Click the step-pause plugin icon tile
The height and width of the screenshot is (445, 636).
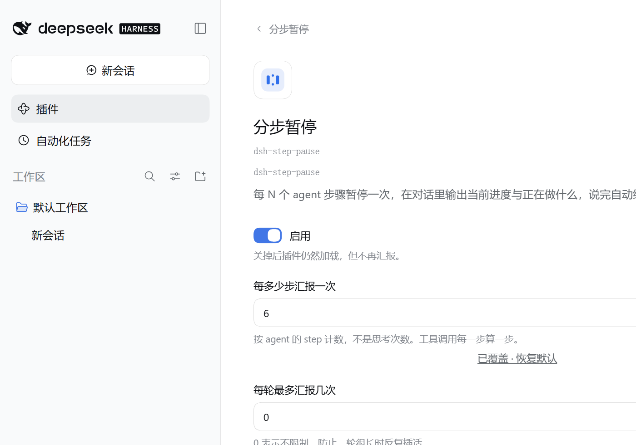click(x=273, y=80)
